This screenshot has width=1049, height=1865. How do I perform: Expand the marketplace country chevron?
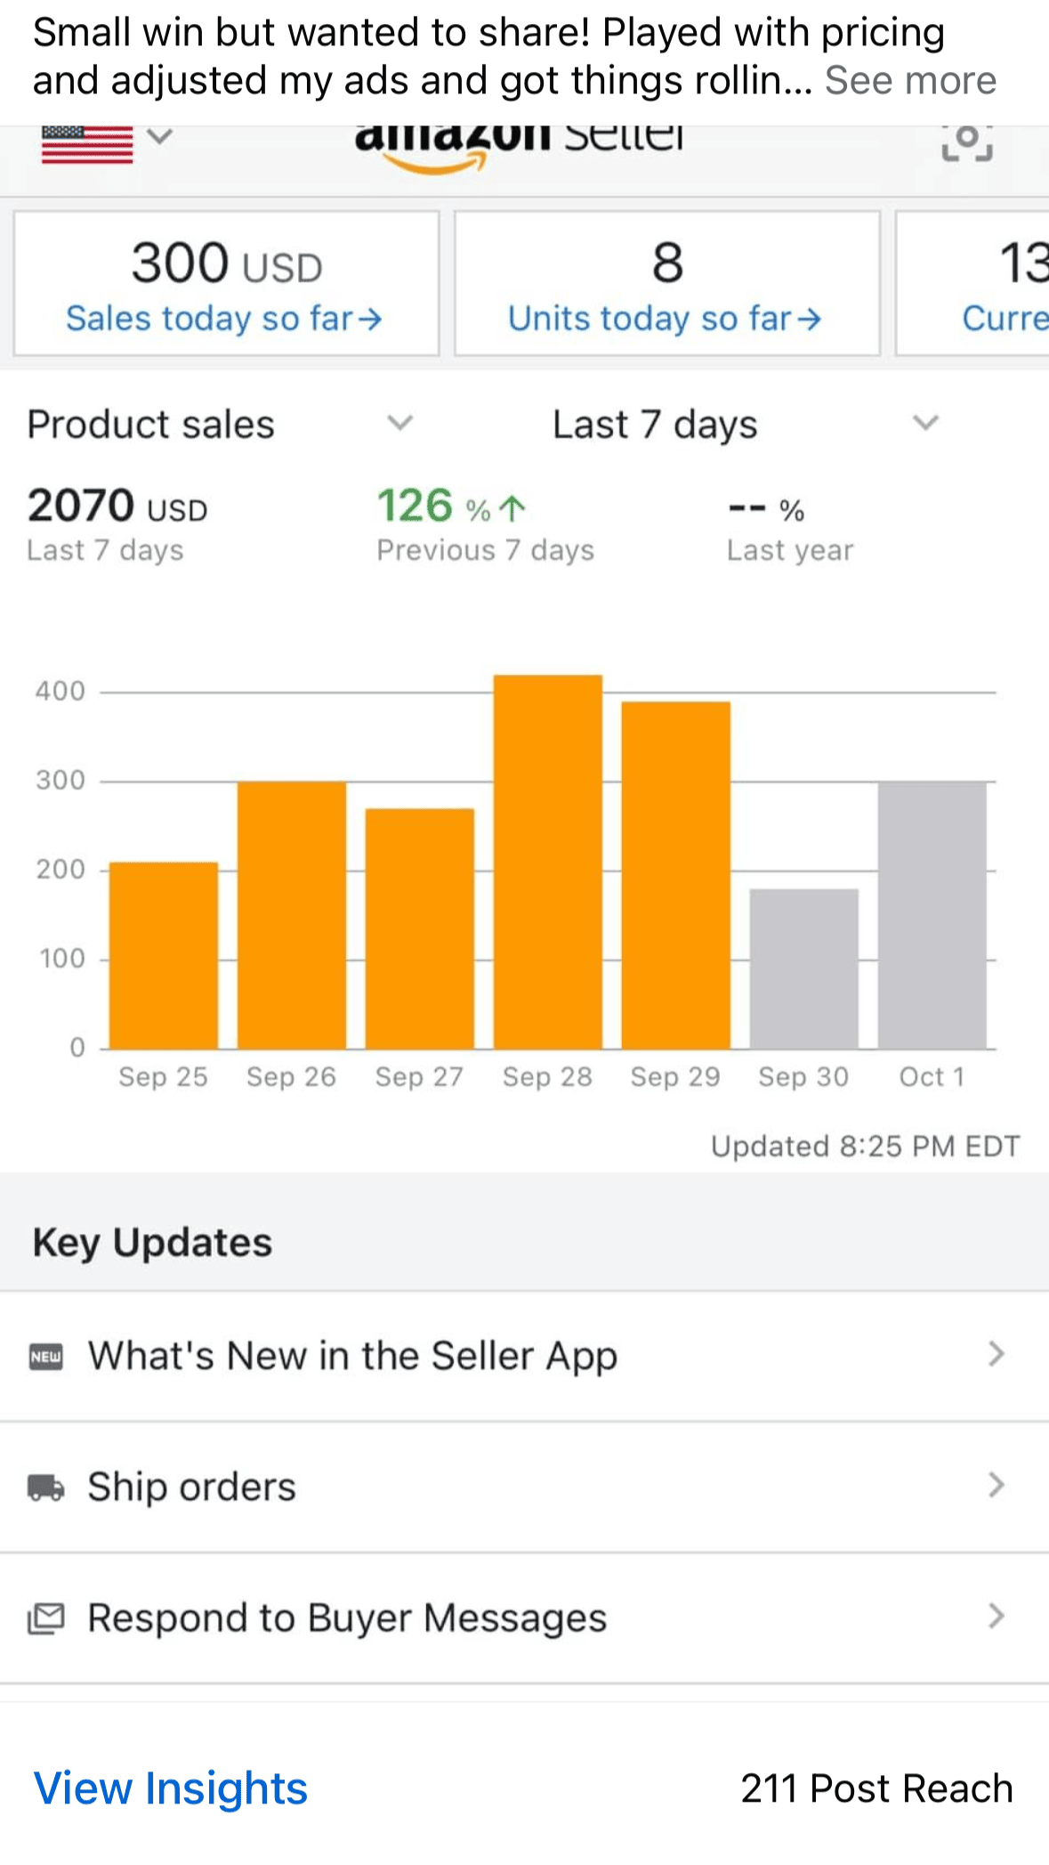(x=159, y=137)
